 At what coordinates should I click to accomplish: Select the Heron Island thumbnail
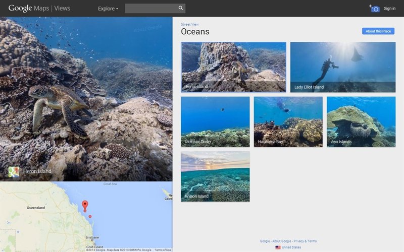[x=233, y=67]
